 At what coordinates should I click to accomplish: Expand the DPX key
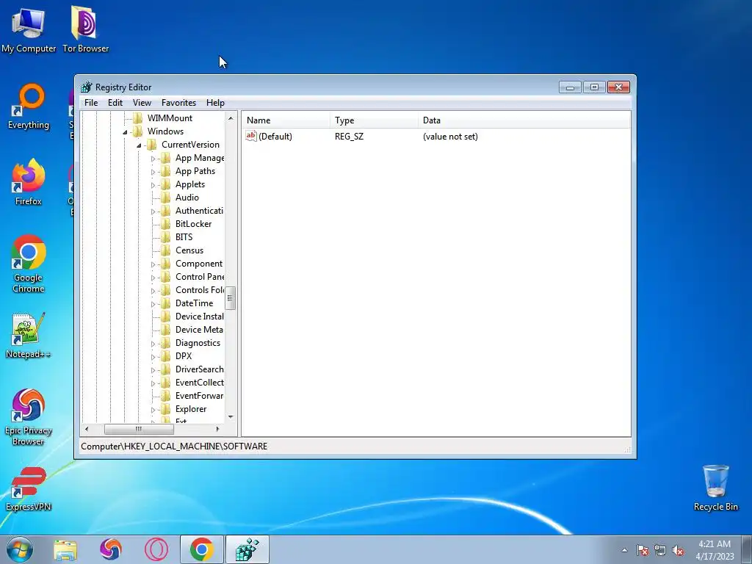coord(153,357)
